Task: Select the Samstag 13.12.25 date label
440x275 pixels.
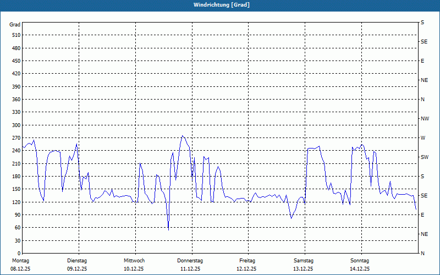Action: (304, 265)
